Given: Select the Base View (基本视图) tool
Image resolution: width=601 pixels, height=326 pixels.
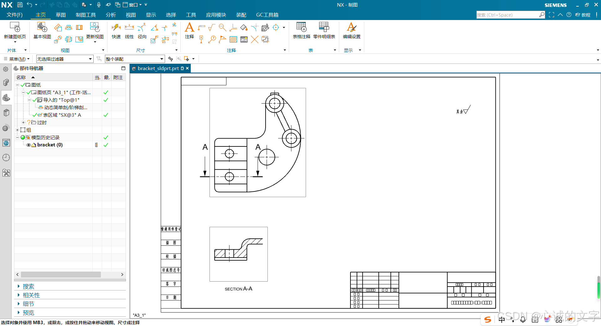Looking at the screenshot, I should point(42,27).
